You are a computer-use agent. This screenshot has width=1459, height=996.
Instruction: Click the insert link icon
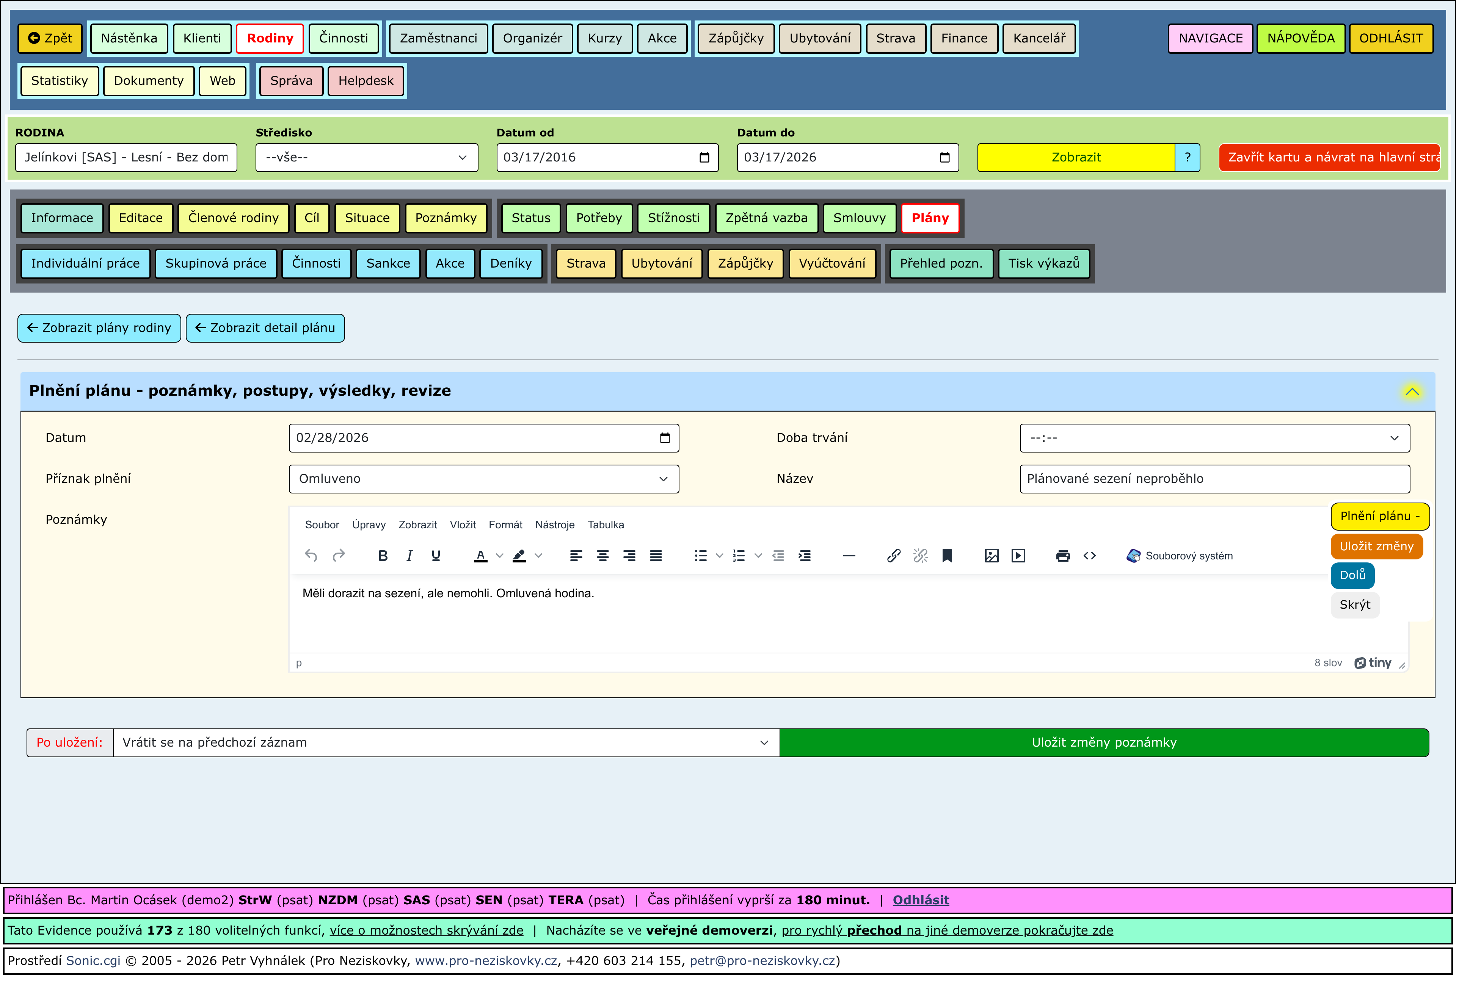click(x=893, y=556)
